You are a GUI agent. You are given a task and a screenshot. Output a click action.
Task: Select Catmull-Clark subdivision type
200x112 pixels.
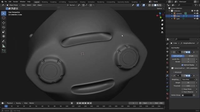coord(178,56)
